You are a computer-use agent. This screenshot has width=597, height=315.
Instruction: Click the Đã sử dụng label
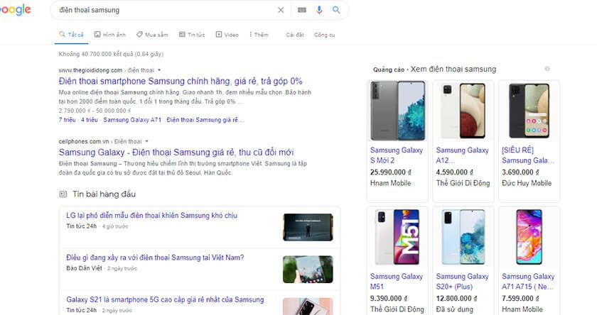point(455,309)
